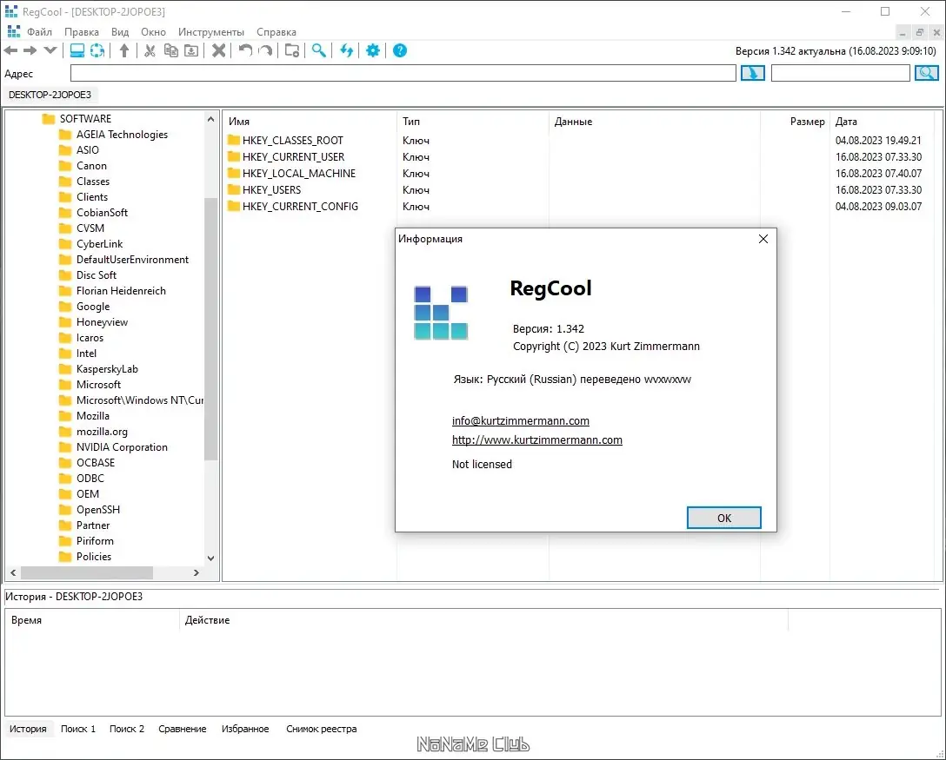This screenshot has height=760, width=946.
Task: Click the cut scissors icon
Action: (x=150, y=50)
